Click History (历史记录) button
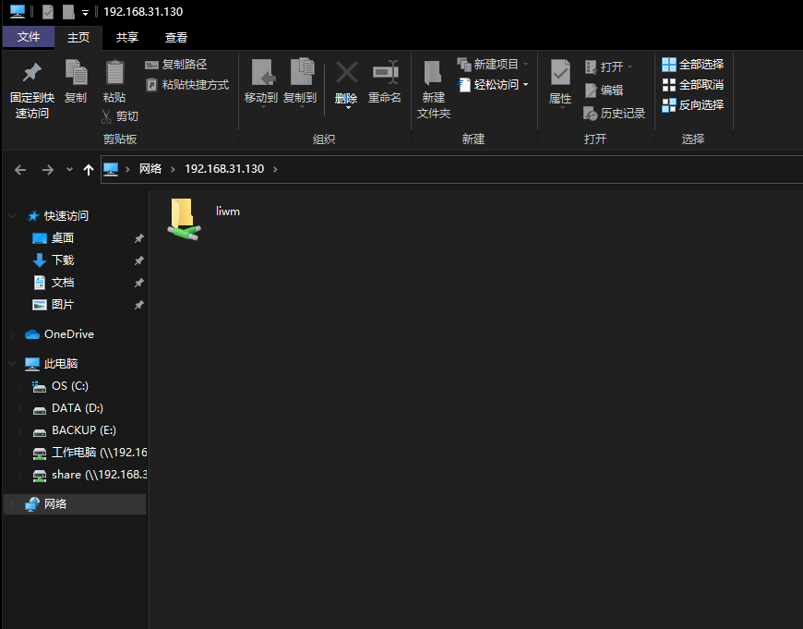Screen dimensions: 803x629 (615, 114)
